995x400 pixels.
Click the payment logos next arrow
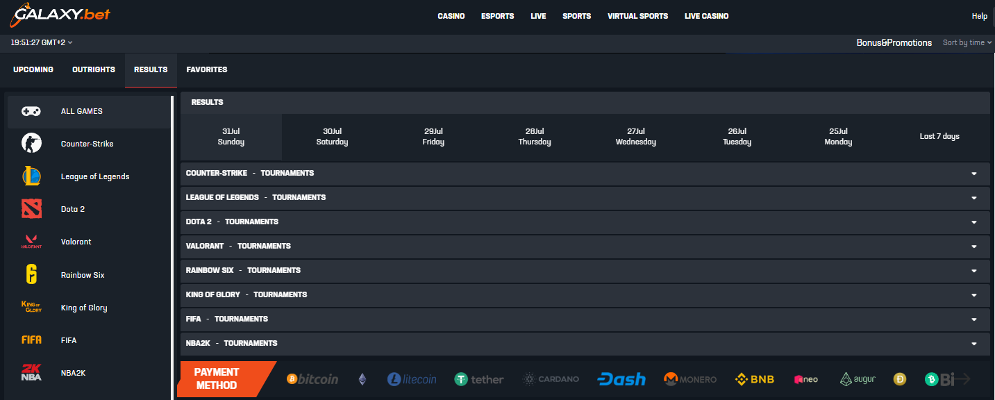tap(963, 379)
